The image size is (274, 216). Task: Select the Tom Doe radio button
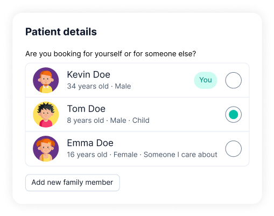click(233, 115)
